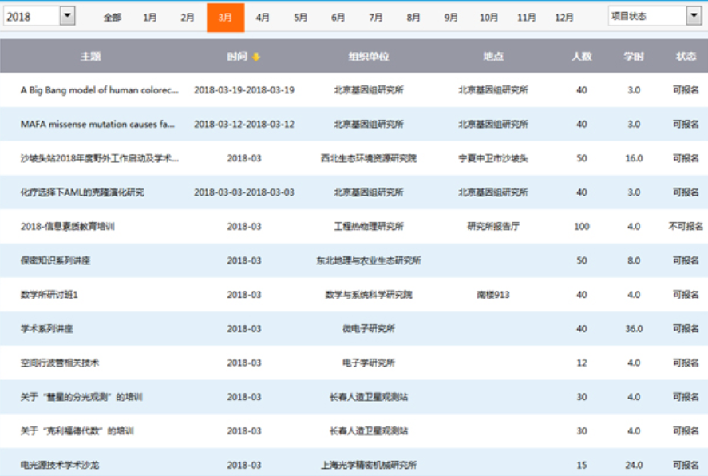
Task: Select the 全部 months tab
Action: tap(113, 18)
